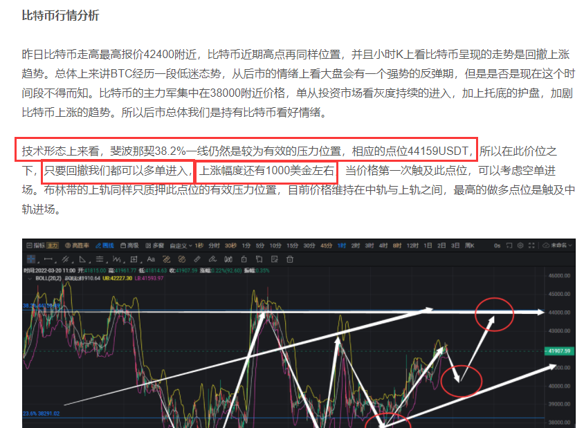The image size is (584, 428).
Task: Lock the chart drawings
Action: [x=244, y=259]
